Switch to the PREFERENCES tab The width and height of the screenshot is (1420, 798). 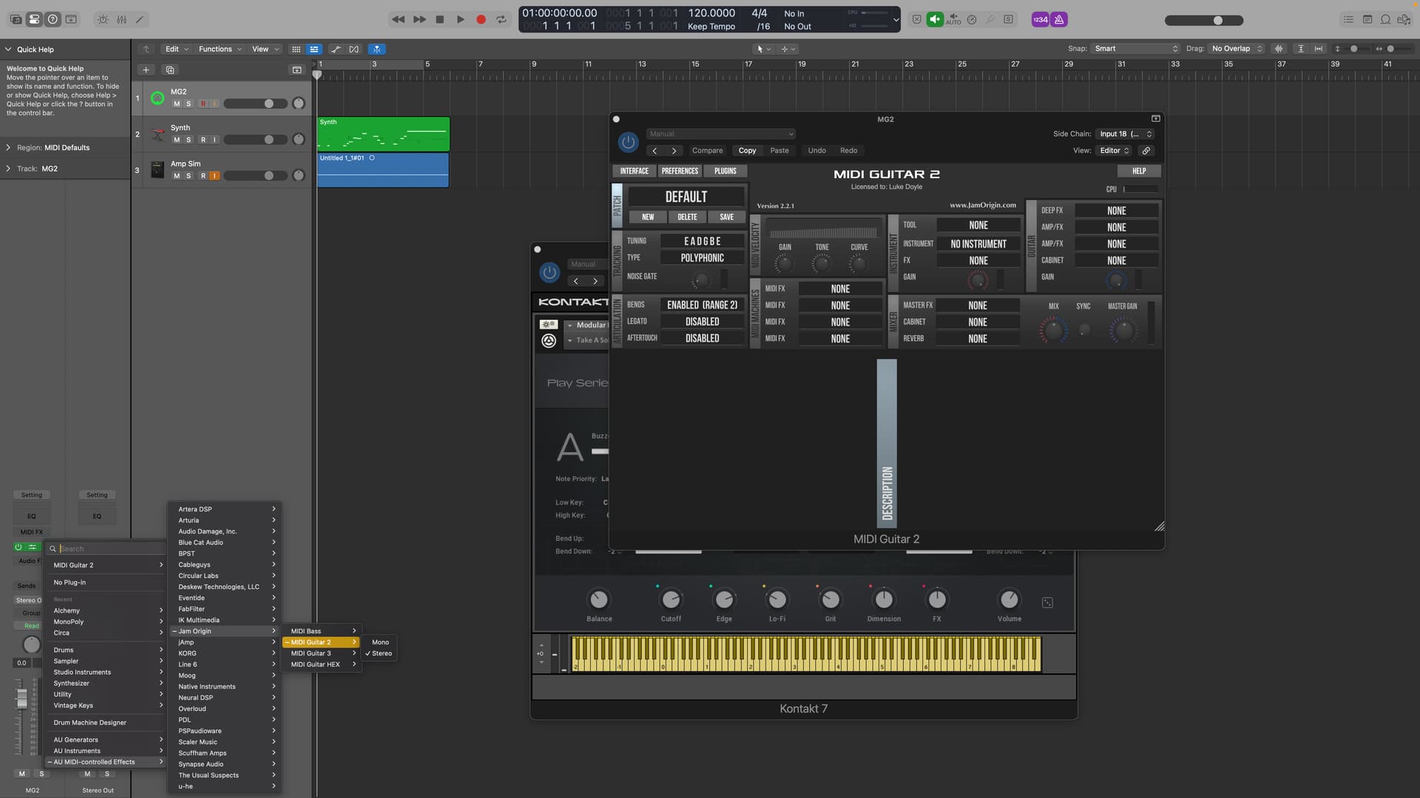click(x=679, y=171)
